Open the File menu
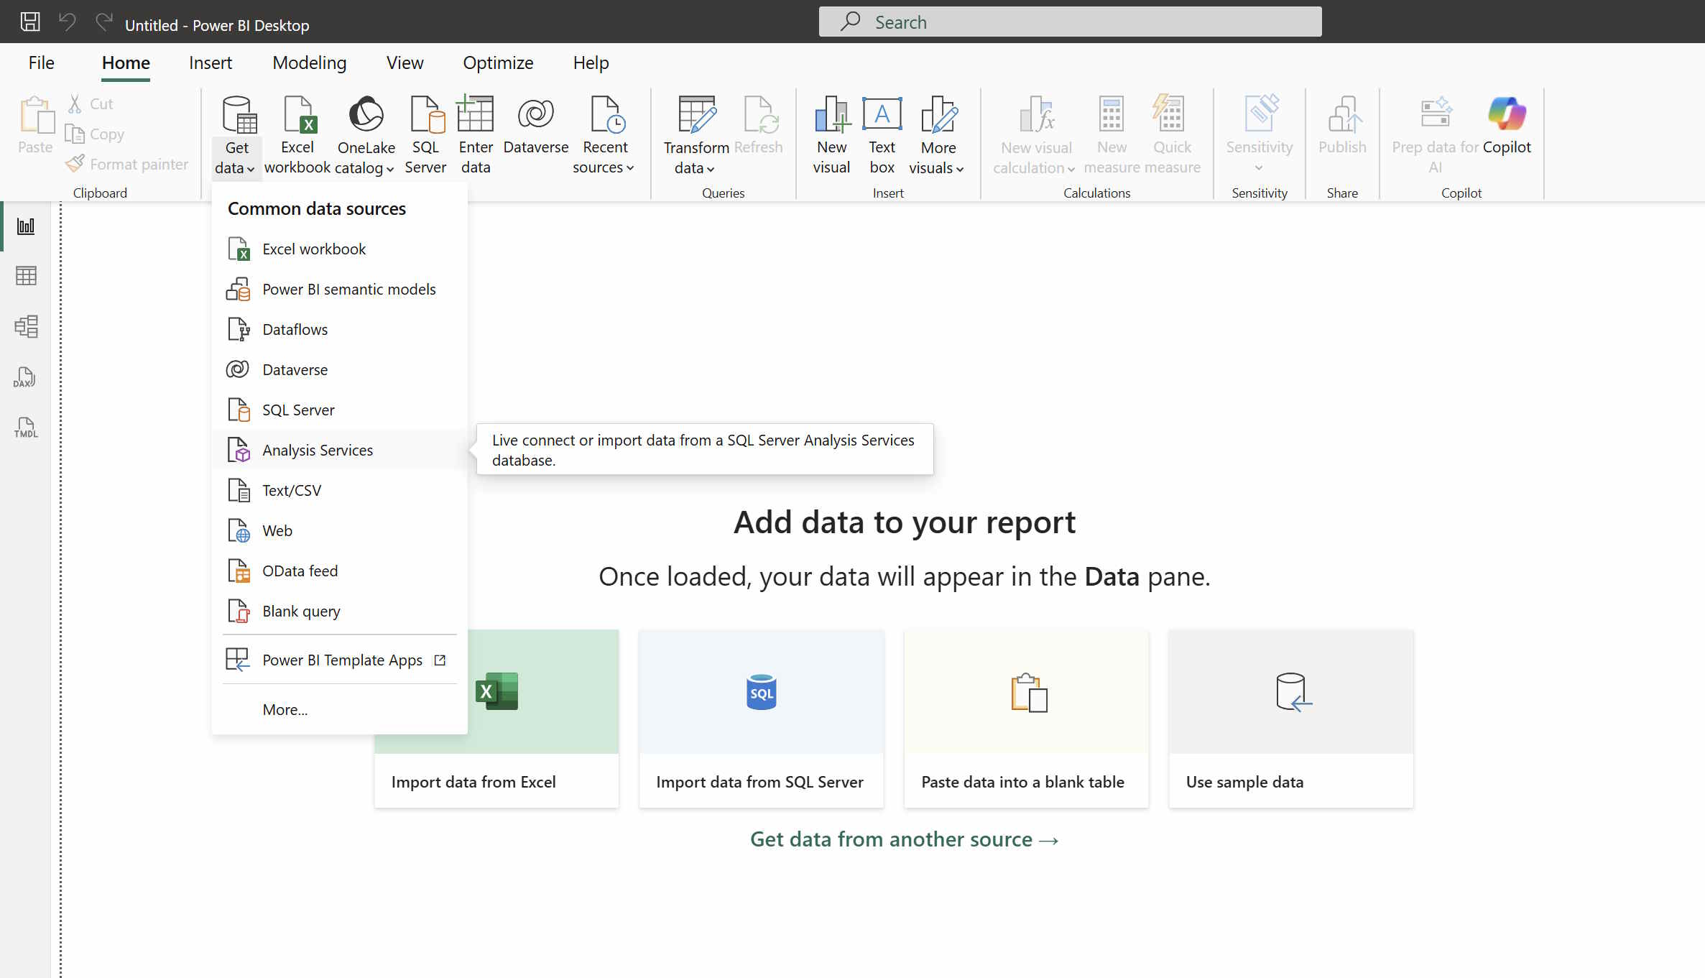The width and height of the screenshot is (1705, 978). pyautogui.click(x=41, y=63)
